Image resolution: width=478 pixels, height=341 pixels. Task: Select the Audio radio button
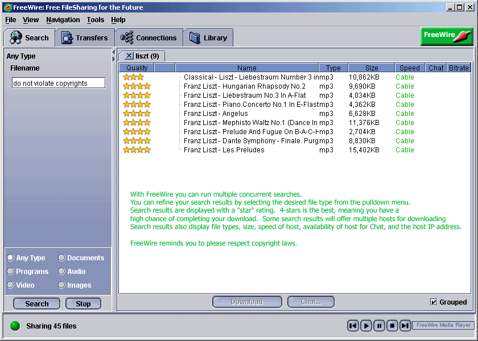pyautogui.click(x=61, y=271)
